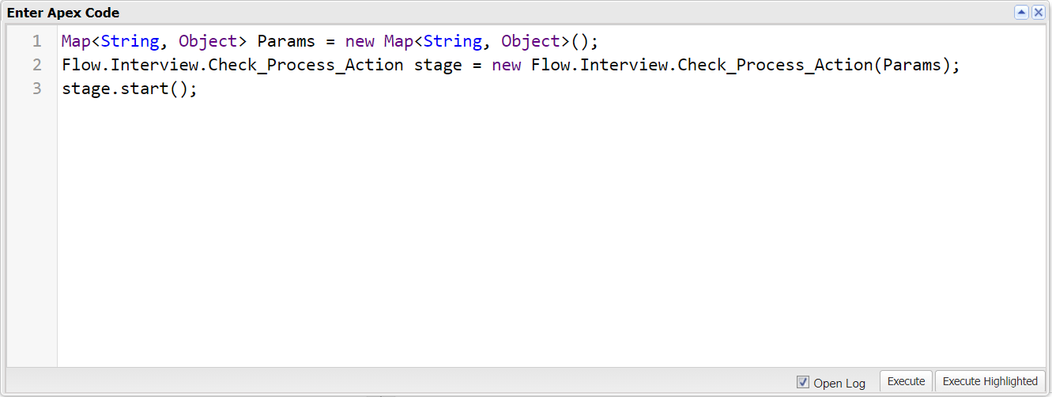Click the 'new' keyword on line 2
This screenshot has height=397, width=1052.
click(506, 65)
